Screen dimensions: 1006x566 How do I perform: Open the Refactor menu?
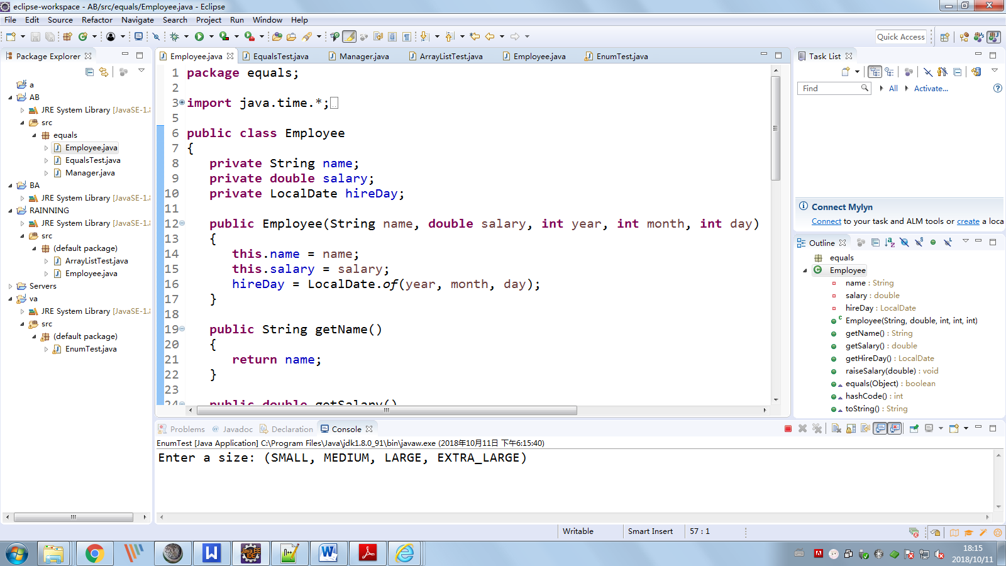pos(97,20)
